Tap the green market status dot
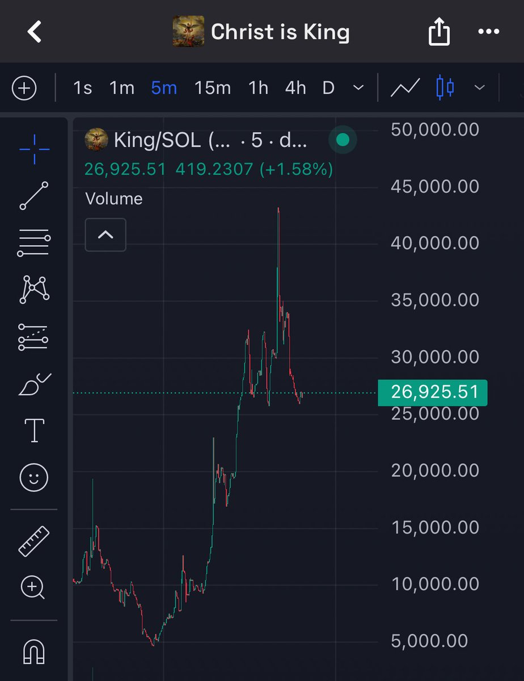Screen dimensions: 524x681 click(x=343, y=140)
